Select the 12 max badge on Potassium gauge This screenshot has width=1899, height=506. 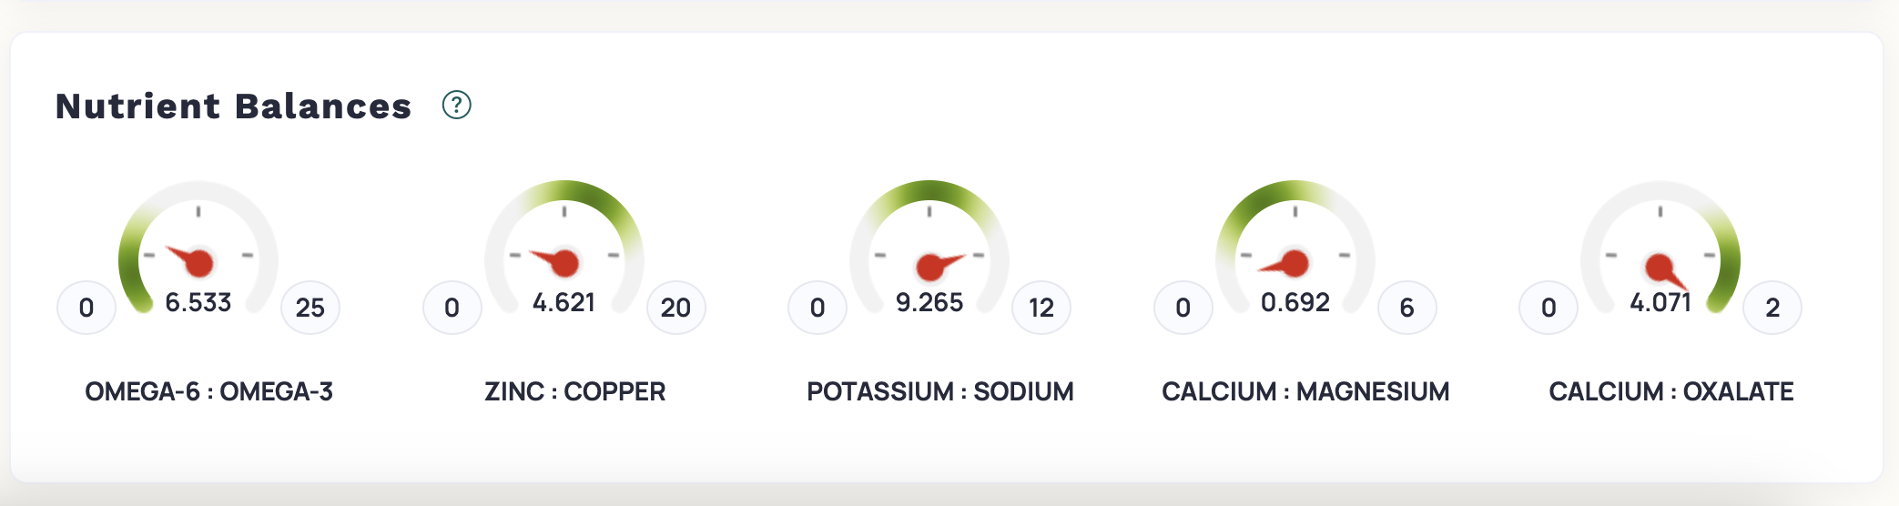click(1041, 308)
